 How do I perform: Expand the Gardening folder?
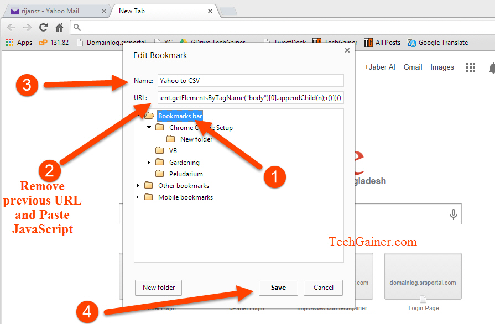click(148, 162)
